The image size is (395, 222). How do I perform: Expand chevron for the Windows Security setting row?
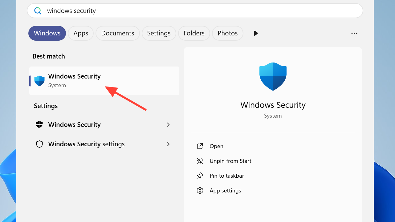(x=168, y=125)
